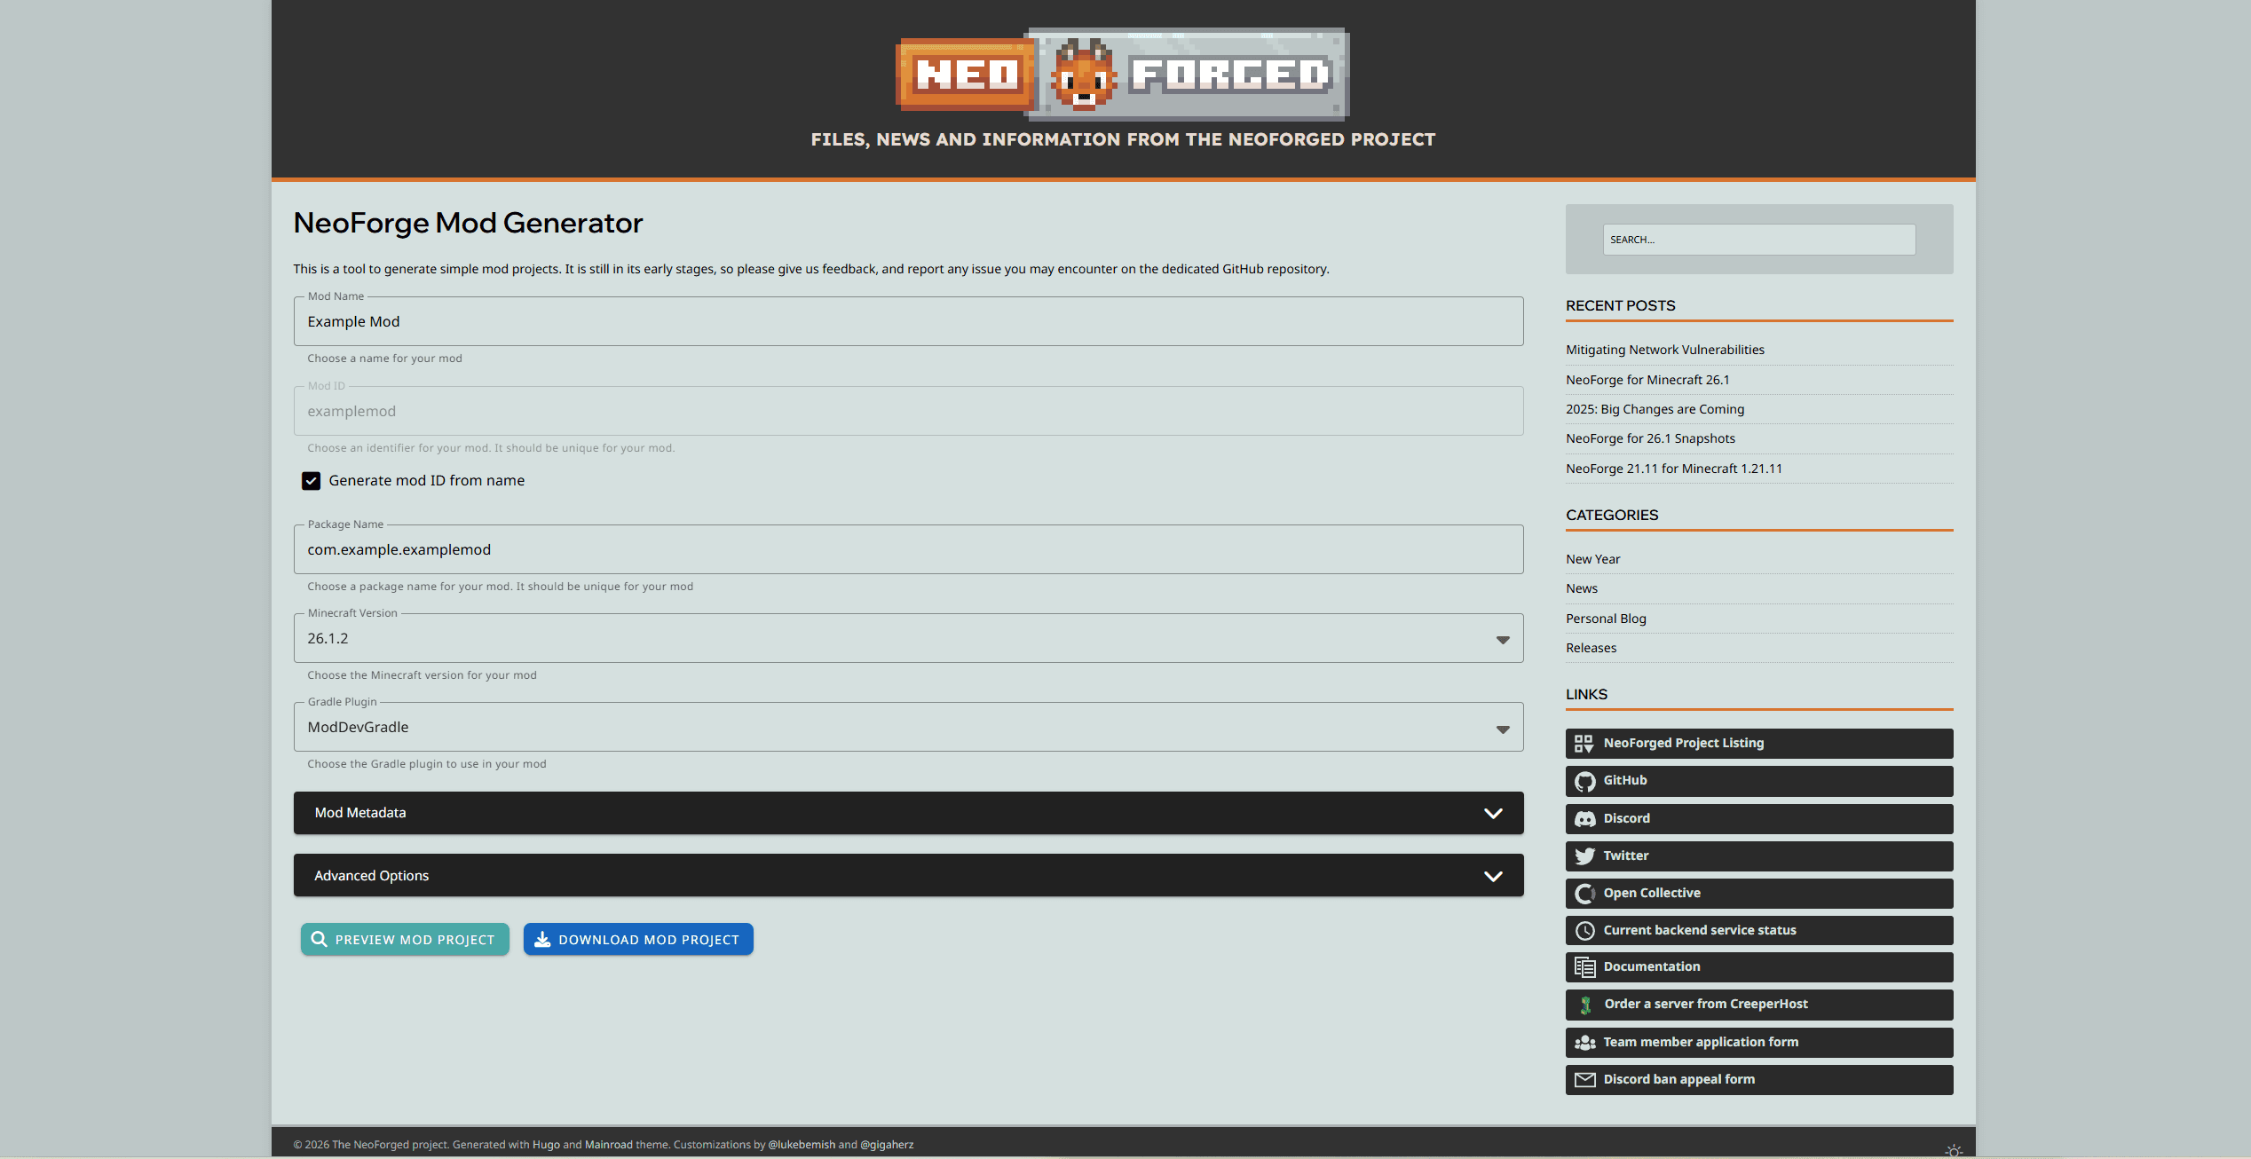Click the Open Collective circle icon
Image resolution: width=2251 pixels, height=1159 pixels.
(x=1584, y=894)
